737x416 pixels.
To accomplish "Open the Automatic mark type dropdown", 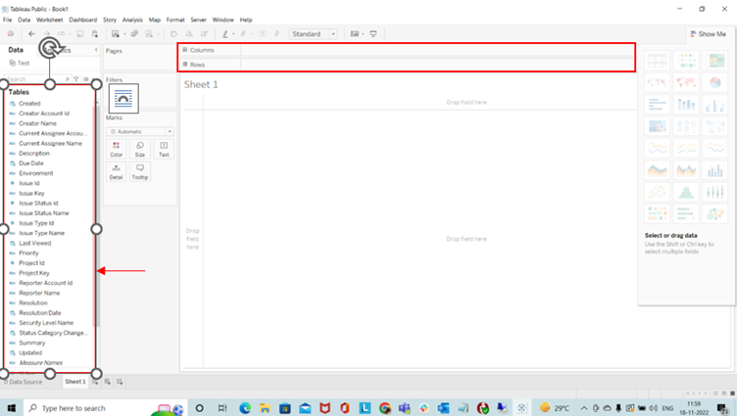I will [140, 131].
